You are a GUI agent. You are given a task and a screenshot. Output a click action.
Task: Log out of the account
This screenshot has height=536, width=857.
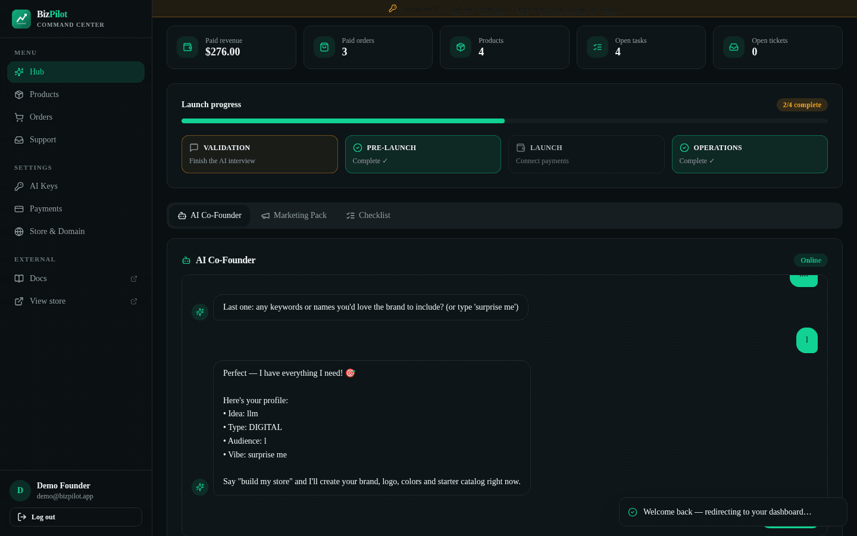point(76,517)
